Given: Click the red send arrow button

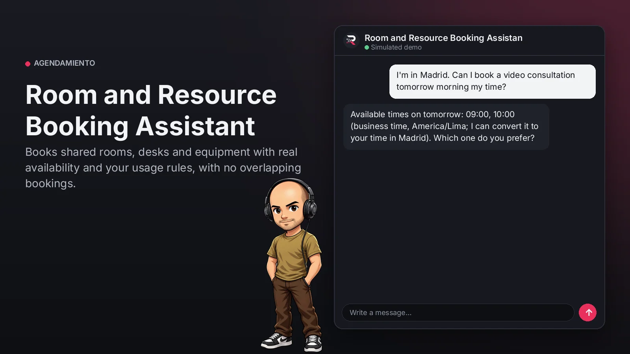Looking at the screenshot, I should click(587, 313).
